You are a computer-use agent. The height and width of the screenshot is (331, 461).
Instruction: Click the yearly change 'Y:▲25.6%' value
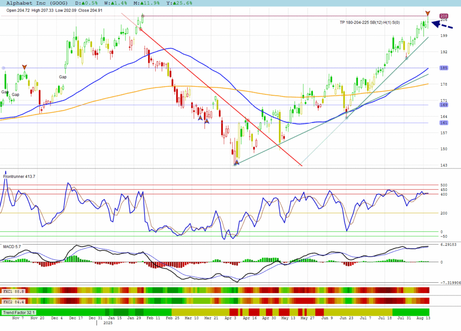pyautogui.click(x=179, y=3)
